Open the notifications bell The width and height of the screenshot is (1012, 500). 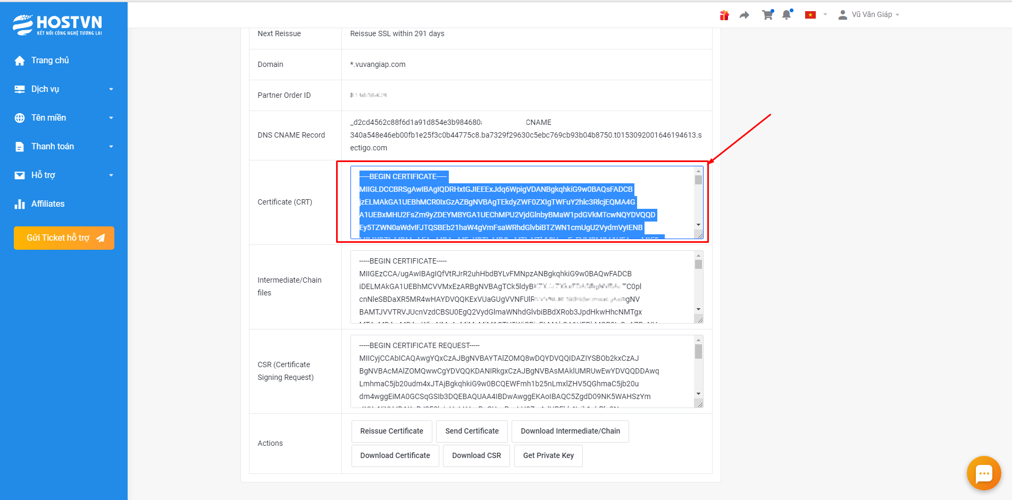click(787, 15)
